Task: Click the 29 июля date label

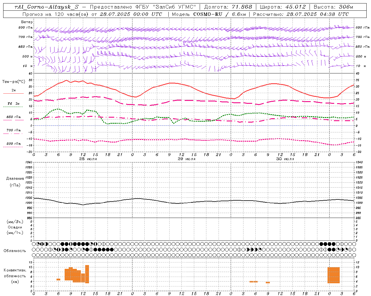Action: click(187, 159)
